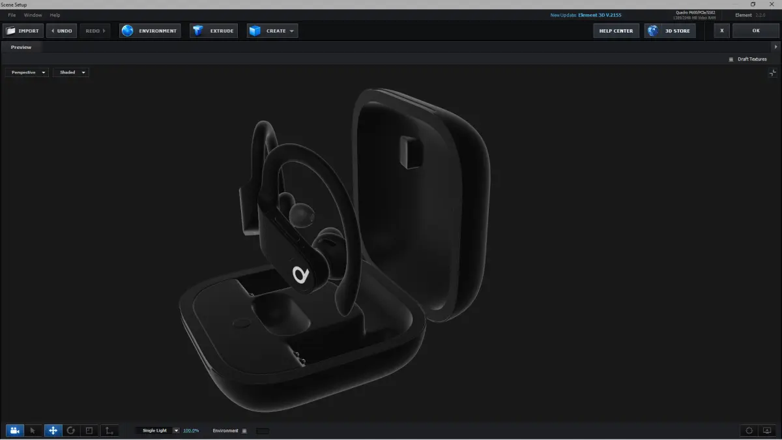
Task: Open the Help menu
Action: 55,15
